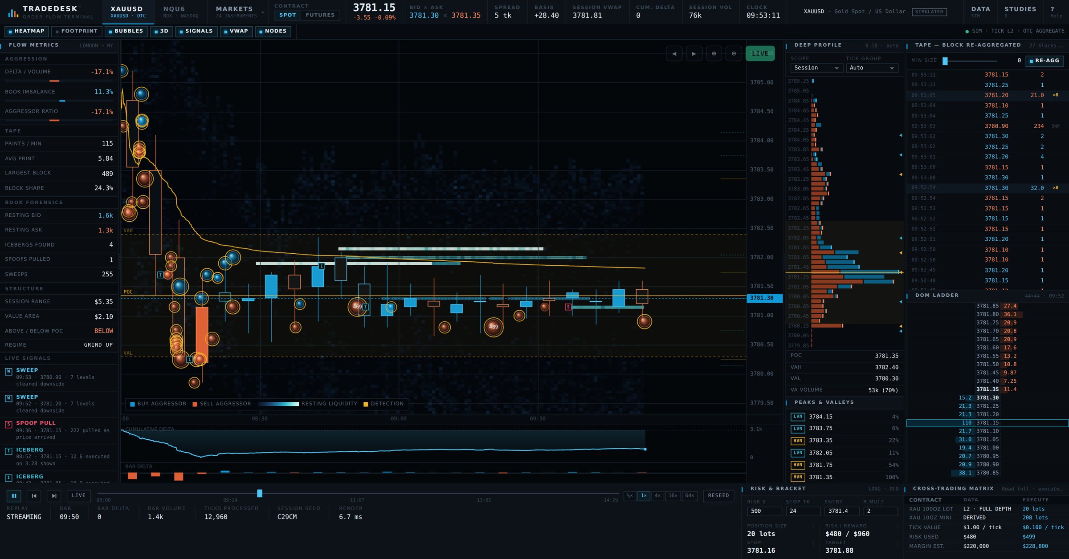
Task: Zoom out chart with minus circle icon
Action: click(x=734, y=53)
